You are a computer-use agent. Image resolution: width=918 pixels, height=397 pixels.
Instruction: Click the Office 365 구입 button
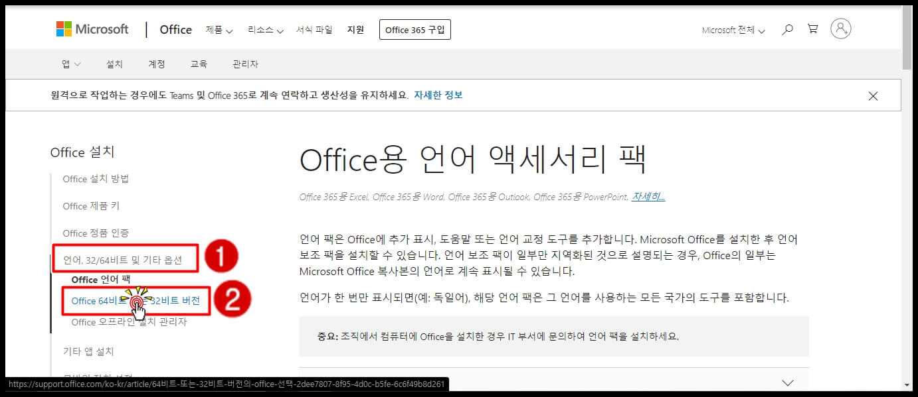(x=415, y=30)
